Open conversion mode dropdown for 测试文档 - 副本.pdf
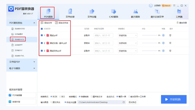 click(x=128, y=43)
